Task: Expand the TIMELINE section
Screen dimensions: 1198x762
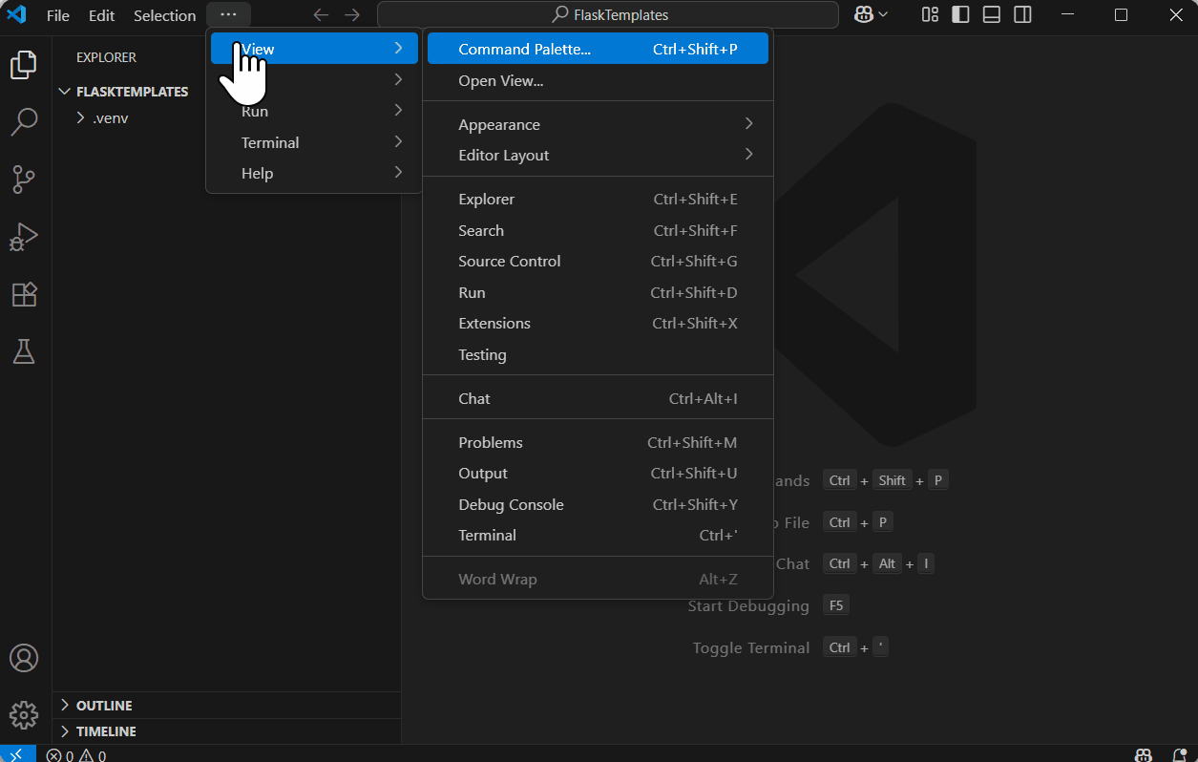Action: [x=227, y=731]
